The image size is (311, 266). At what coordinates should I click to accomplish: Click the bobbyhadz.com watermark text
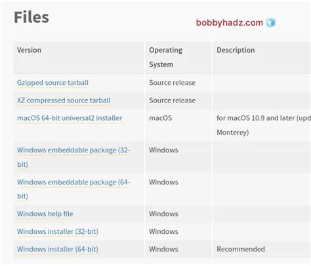[230, 23]
